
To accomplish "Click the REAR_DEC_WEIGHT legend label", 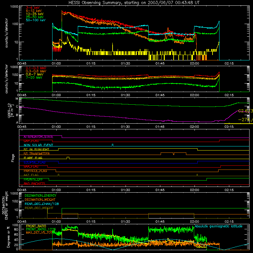I will [39, 208].
